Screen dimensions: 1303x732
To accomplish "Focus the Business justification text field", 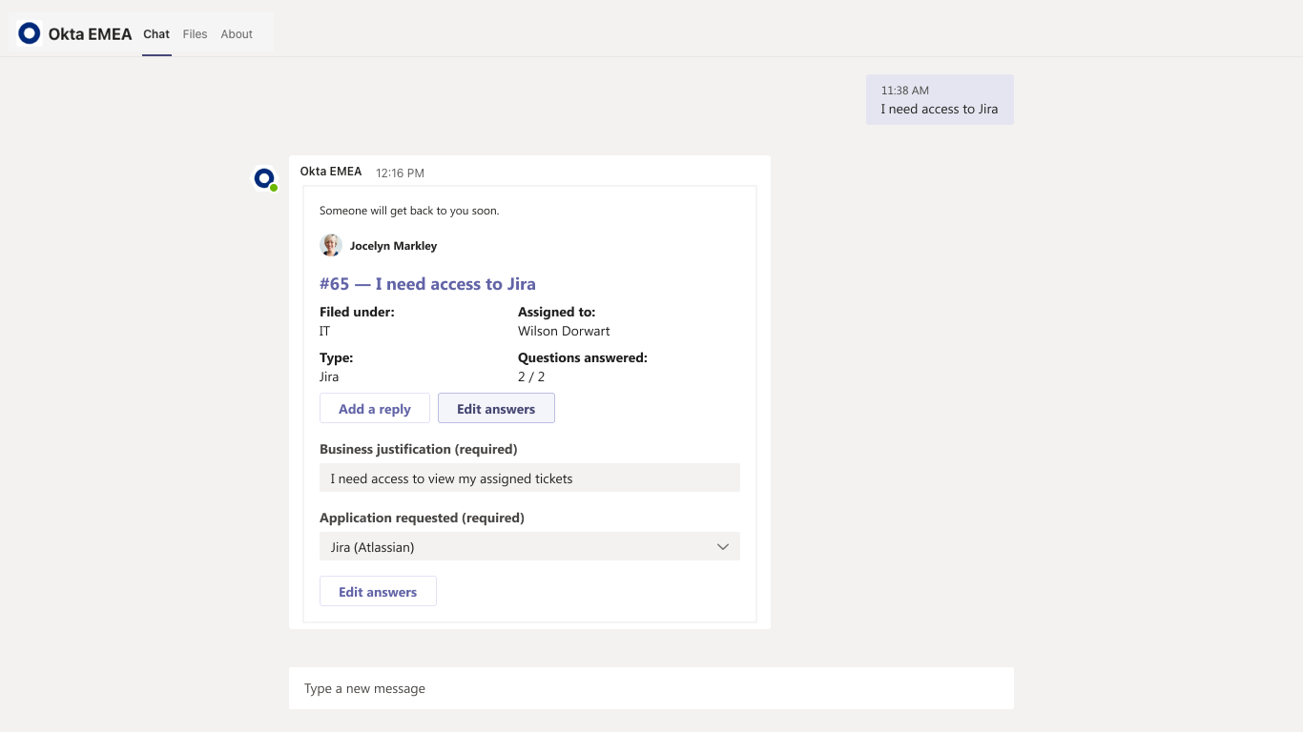I will pyautogui.click(x=529, y=478).
